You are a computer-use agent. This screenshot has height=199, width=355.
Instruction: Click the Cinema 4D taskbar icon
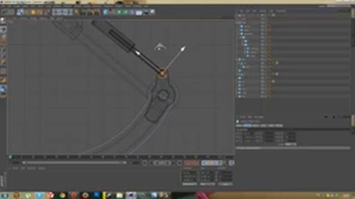130,195
